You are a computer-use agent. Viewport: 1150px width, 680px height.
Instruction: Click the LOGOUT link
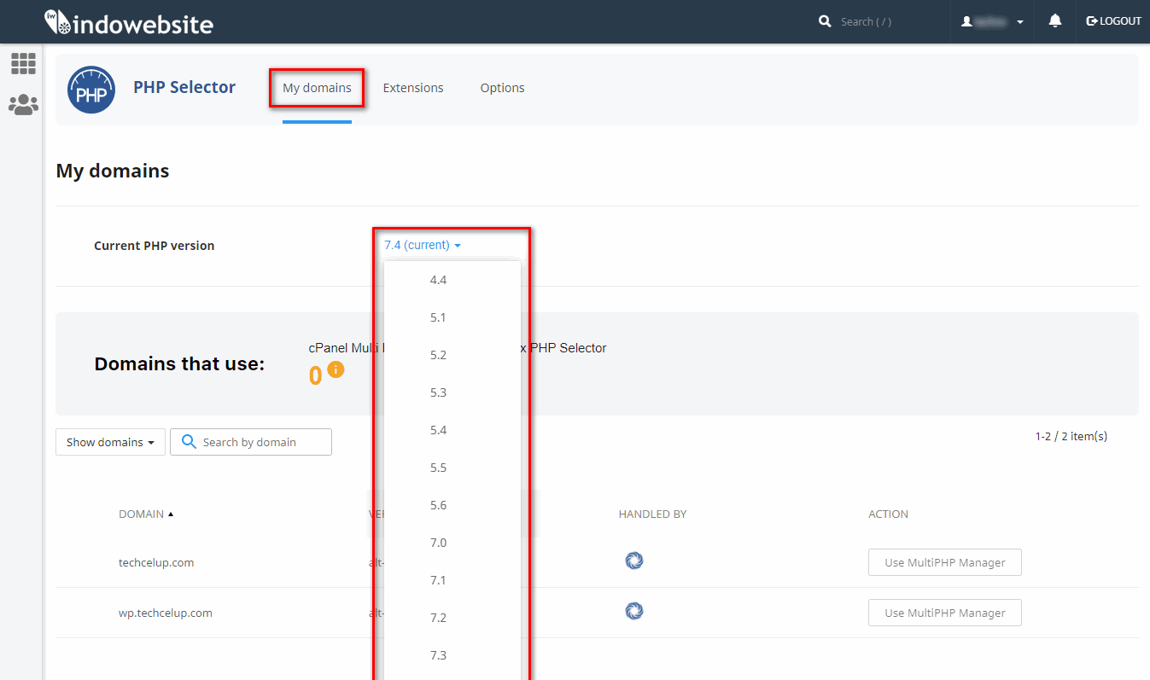[x=1113, y=21]
